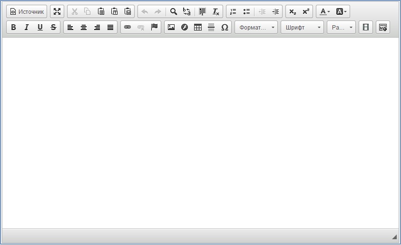Click inside the empty editing area

[201, 133]
